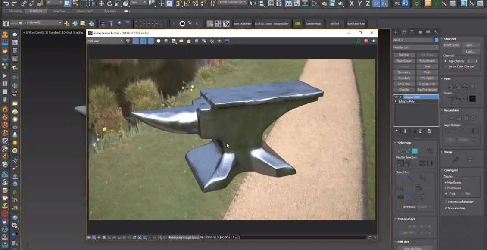Open the RGB color channel dropdown

pos(105,41)
